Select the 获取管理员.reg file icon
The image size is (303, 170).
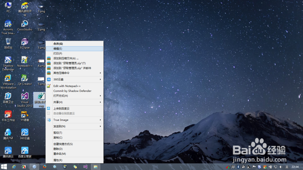click(40, 100)
